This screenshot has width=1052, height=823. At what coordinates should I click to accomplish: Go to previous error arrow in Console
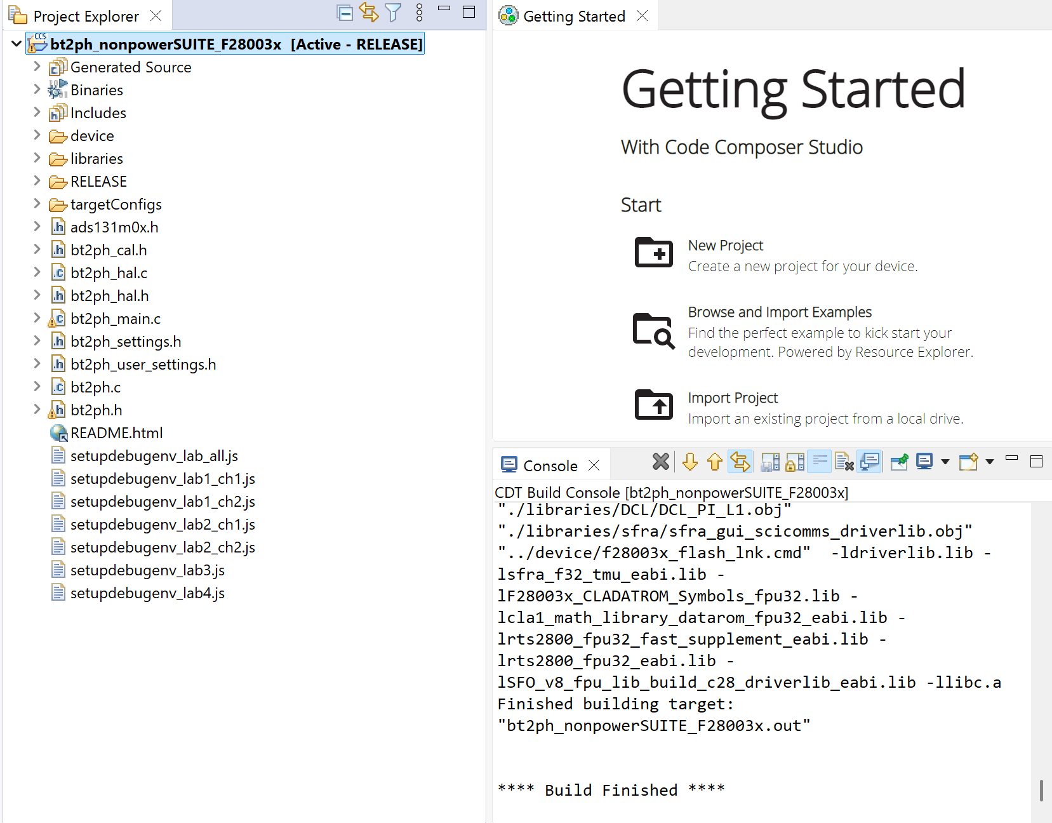715,462
